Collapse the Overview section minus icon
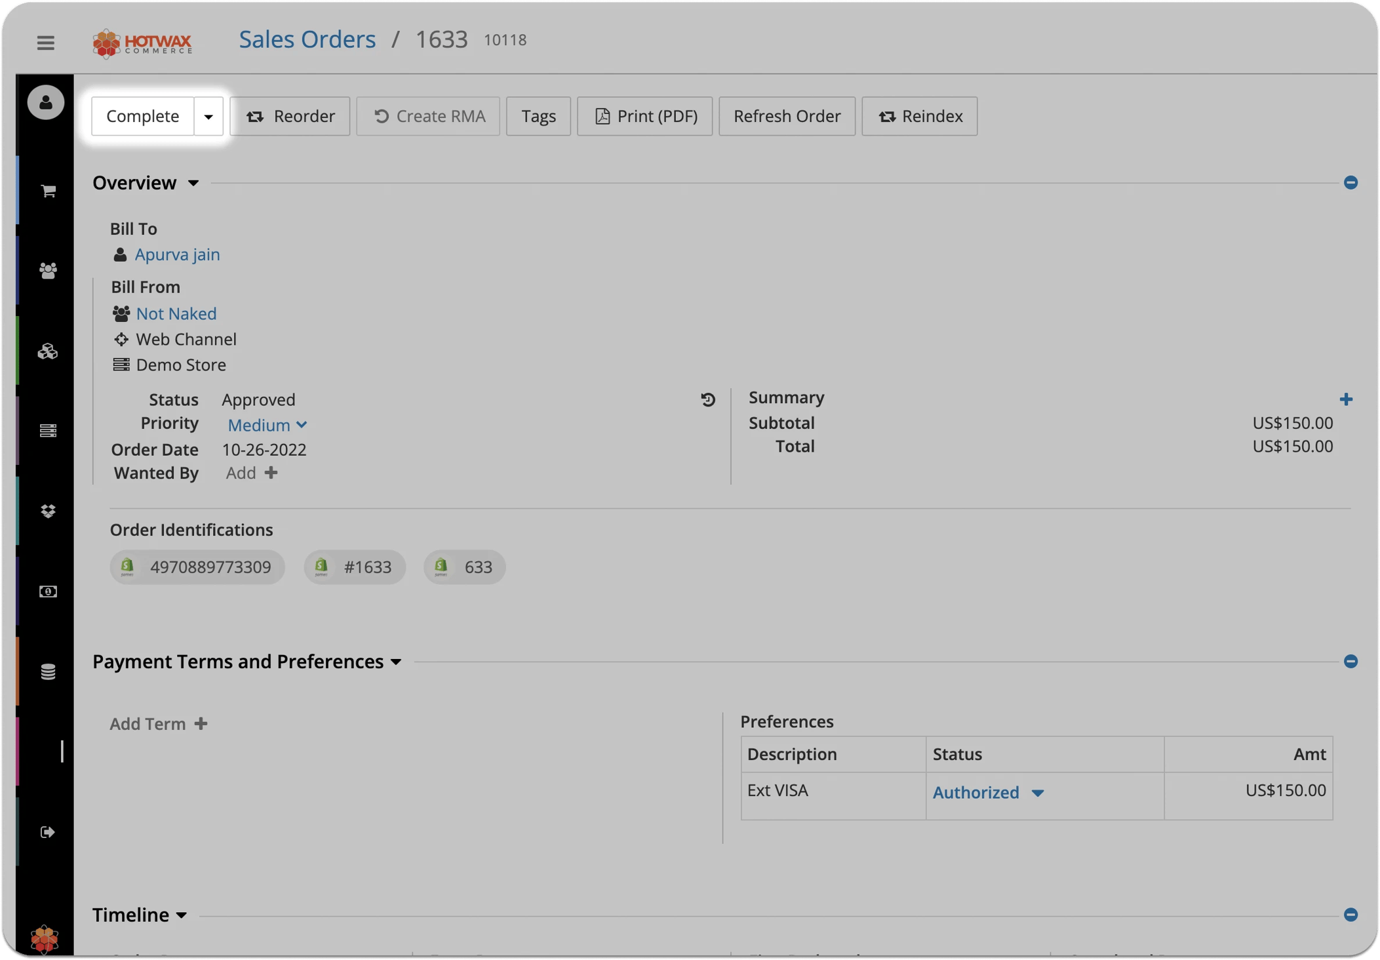1380x960 pixels. (1350, 182)
